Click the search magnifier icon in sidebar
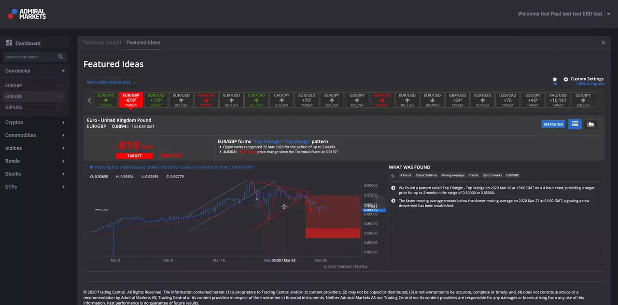Screen dimensions: 618x305 point(61,57)
